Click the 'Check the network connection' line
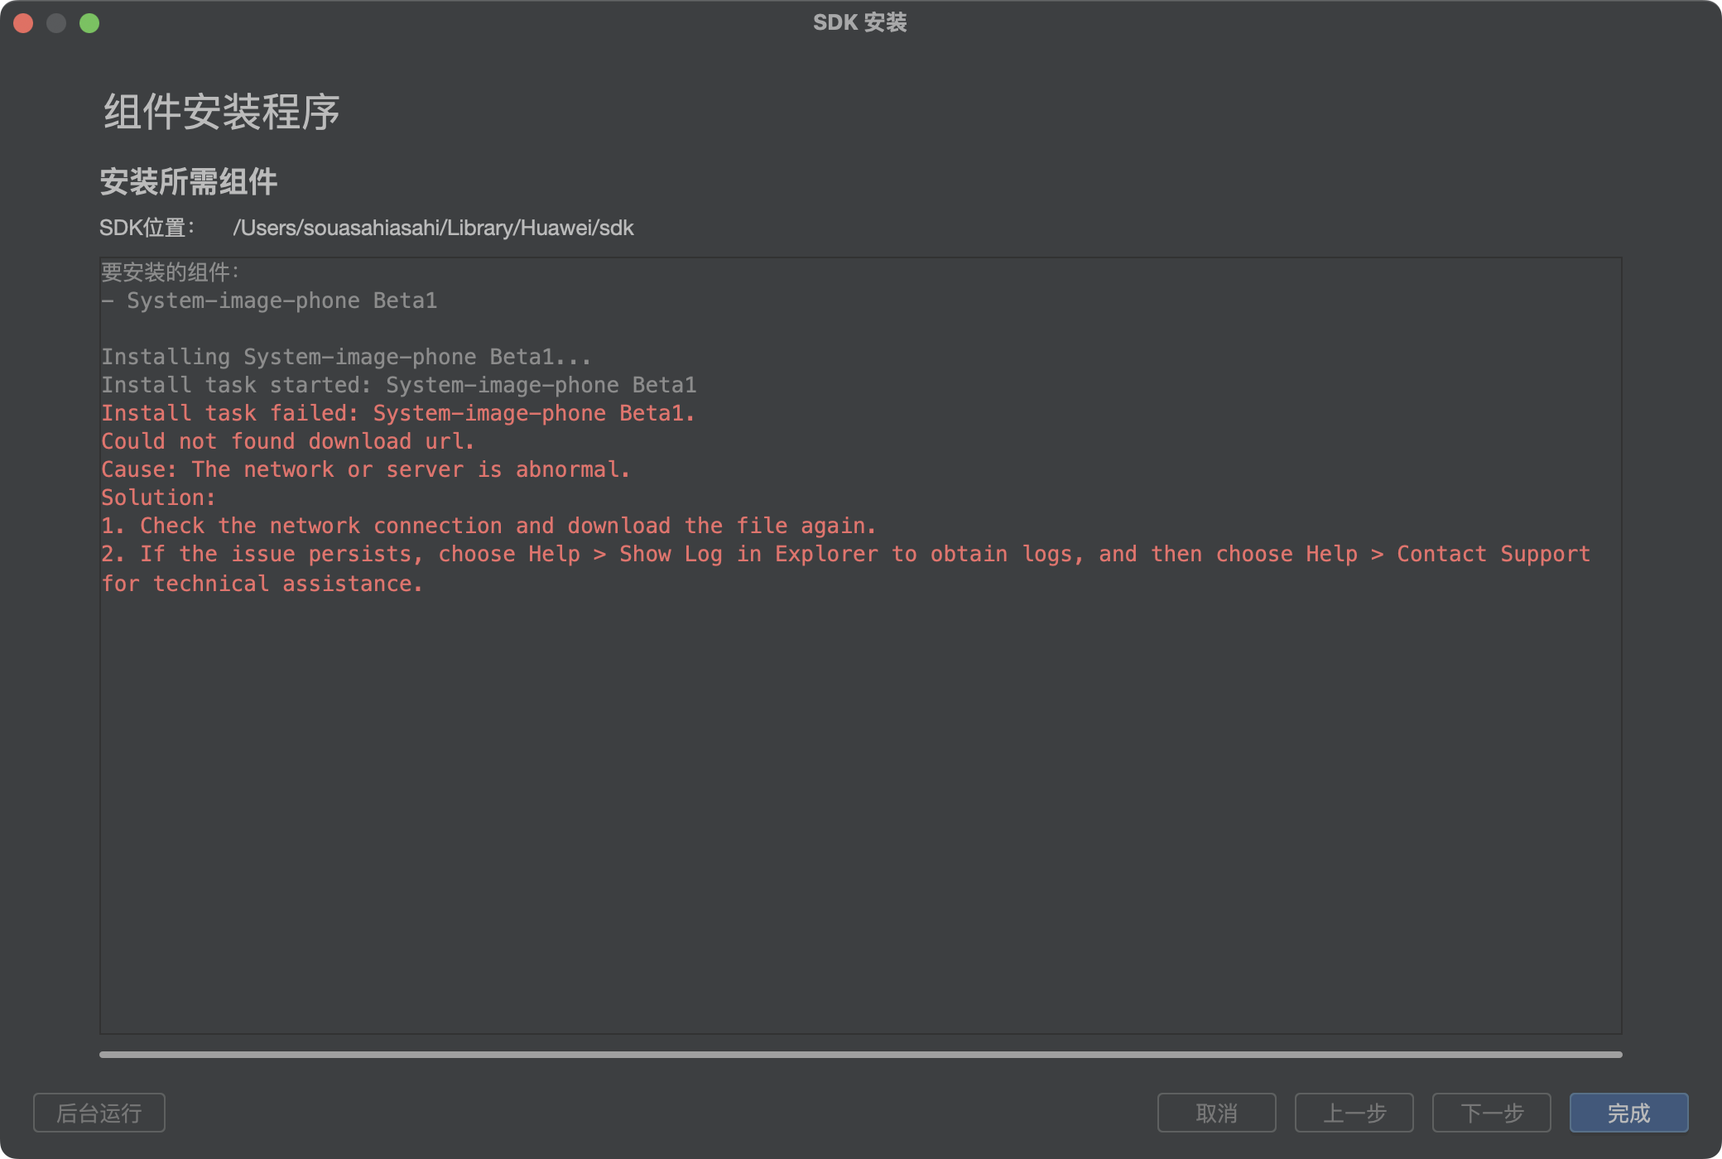 488,526
